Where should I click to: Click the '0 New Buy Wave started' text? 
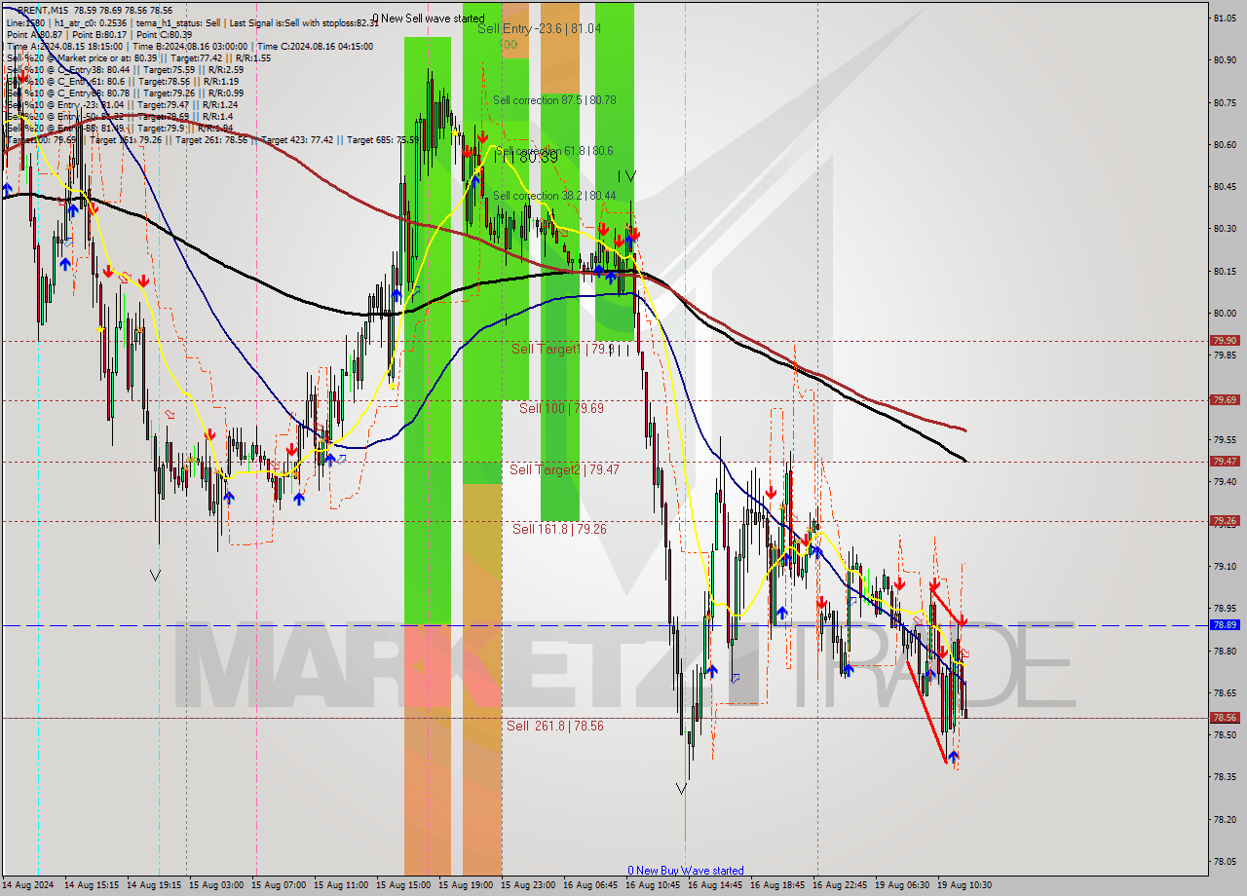(686, 871)
